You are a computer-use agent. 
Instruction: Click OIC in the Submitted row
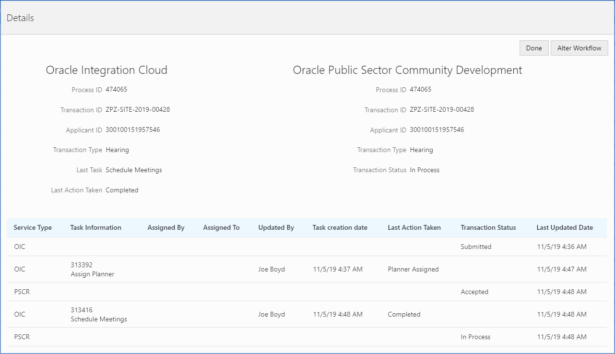click(x=20, y=247)
